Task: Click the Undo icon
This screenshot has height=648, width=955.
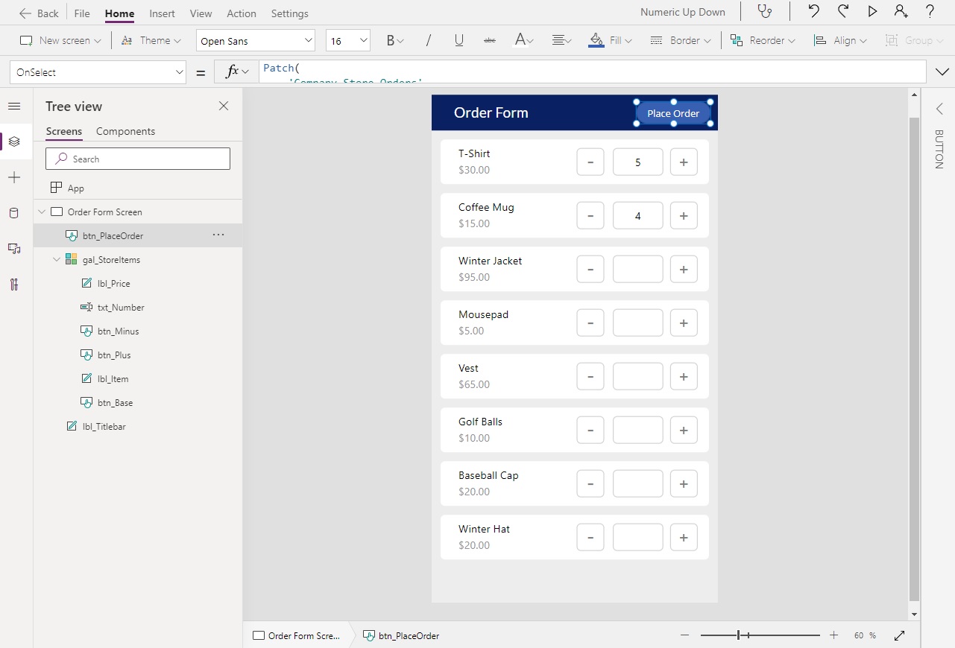Action: pos(814,12)
